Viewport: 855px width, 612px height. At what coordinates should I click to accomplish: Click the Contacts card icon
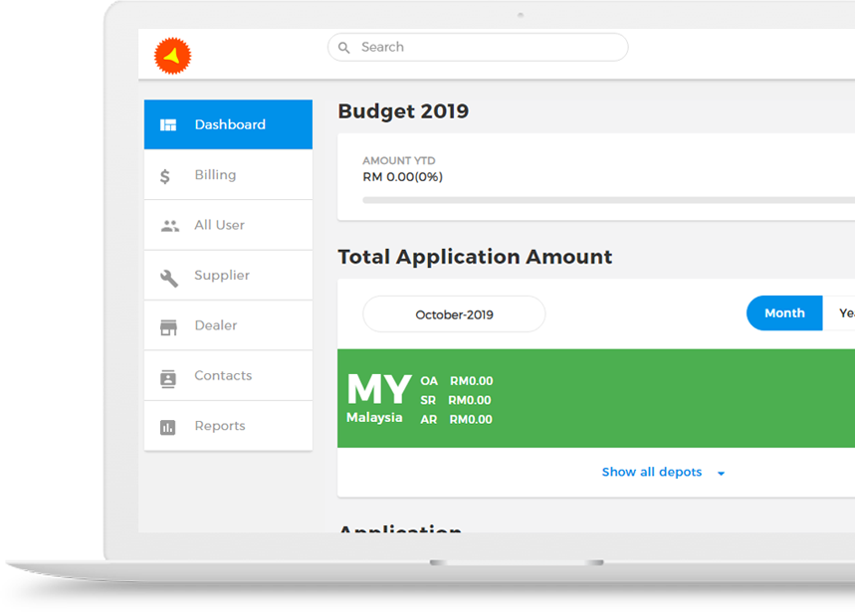[168, 377]
